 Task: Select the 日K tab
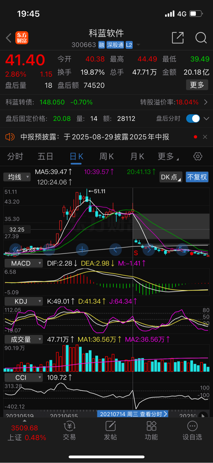pos(76,156)
